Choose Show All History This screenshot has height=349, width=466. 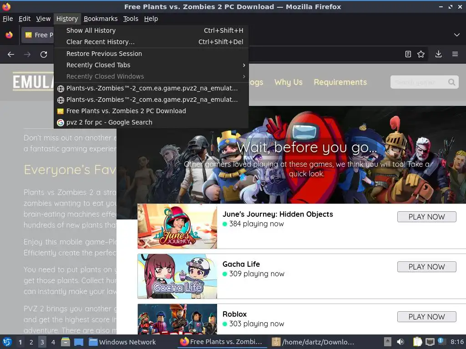151,30
